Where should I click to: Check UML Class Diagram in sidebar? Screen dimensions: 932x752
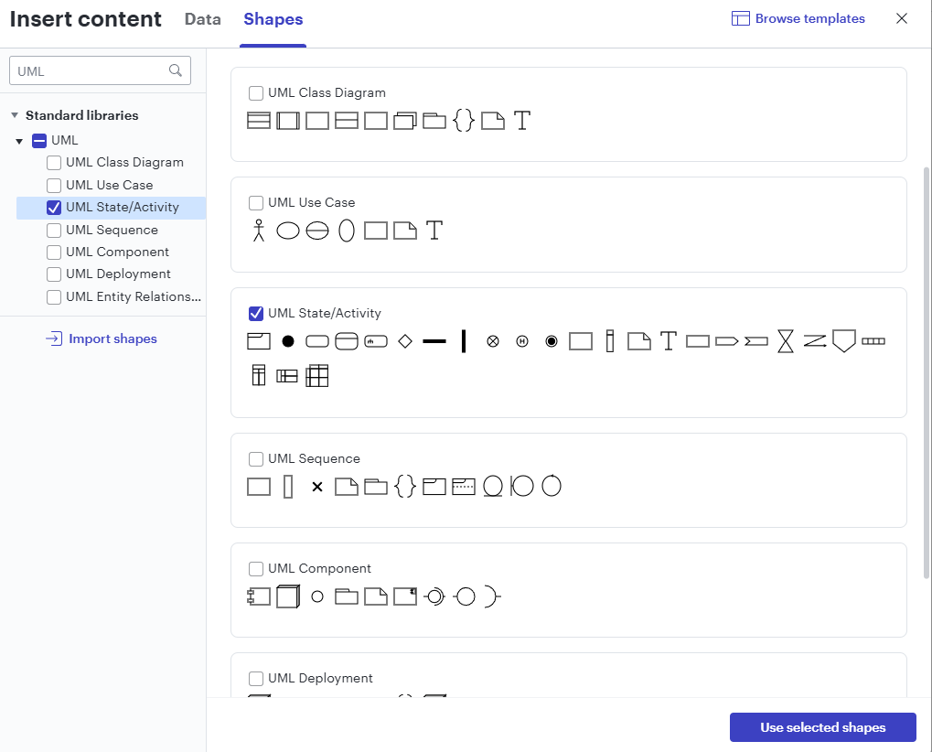(54, 163)
